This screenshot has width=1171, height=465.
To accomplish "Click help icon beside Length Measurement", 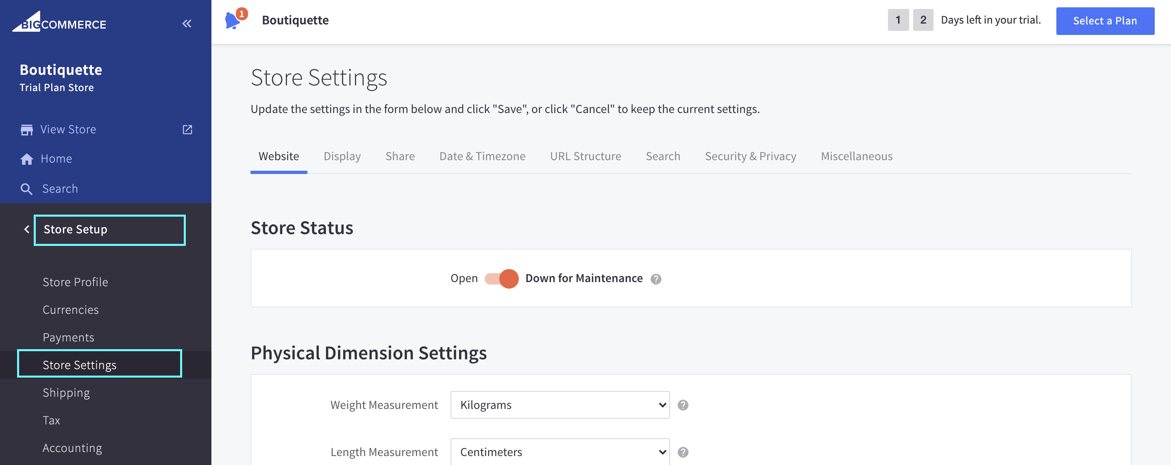I will (x=683, y=452).
